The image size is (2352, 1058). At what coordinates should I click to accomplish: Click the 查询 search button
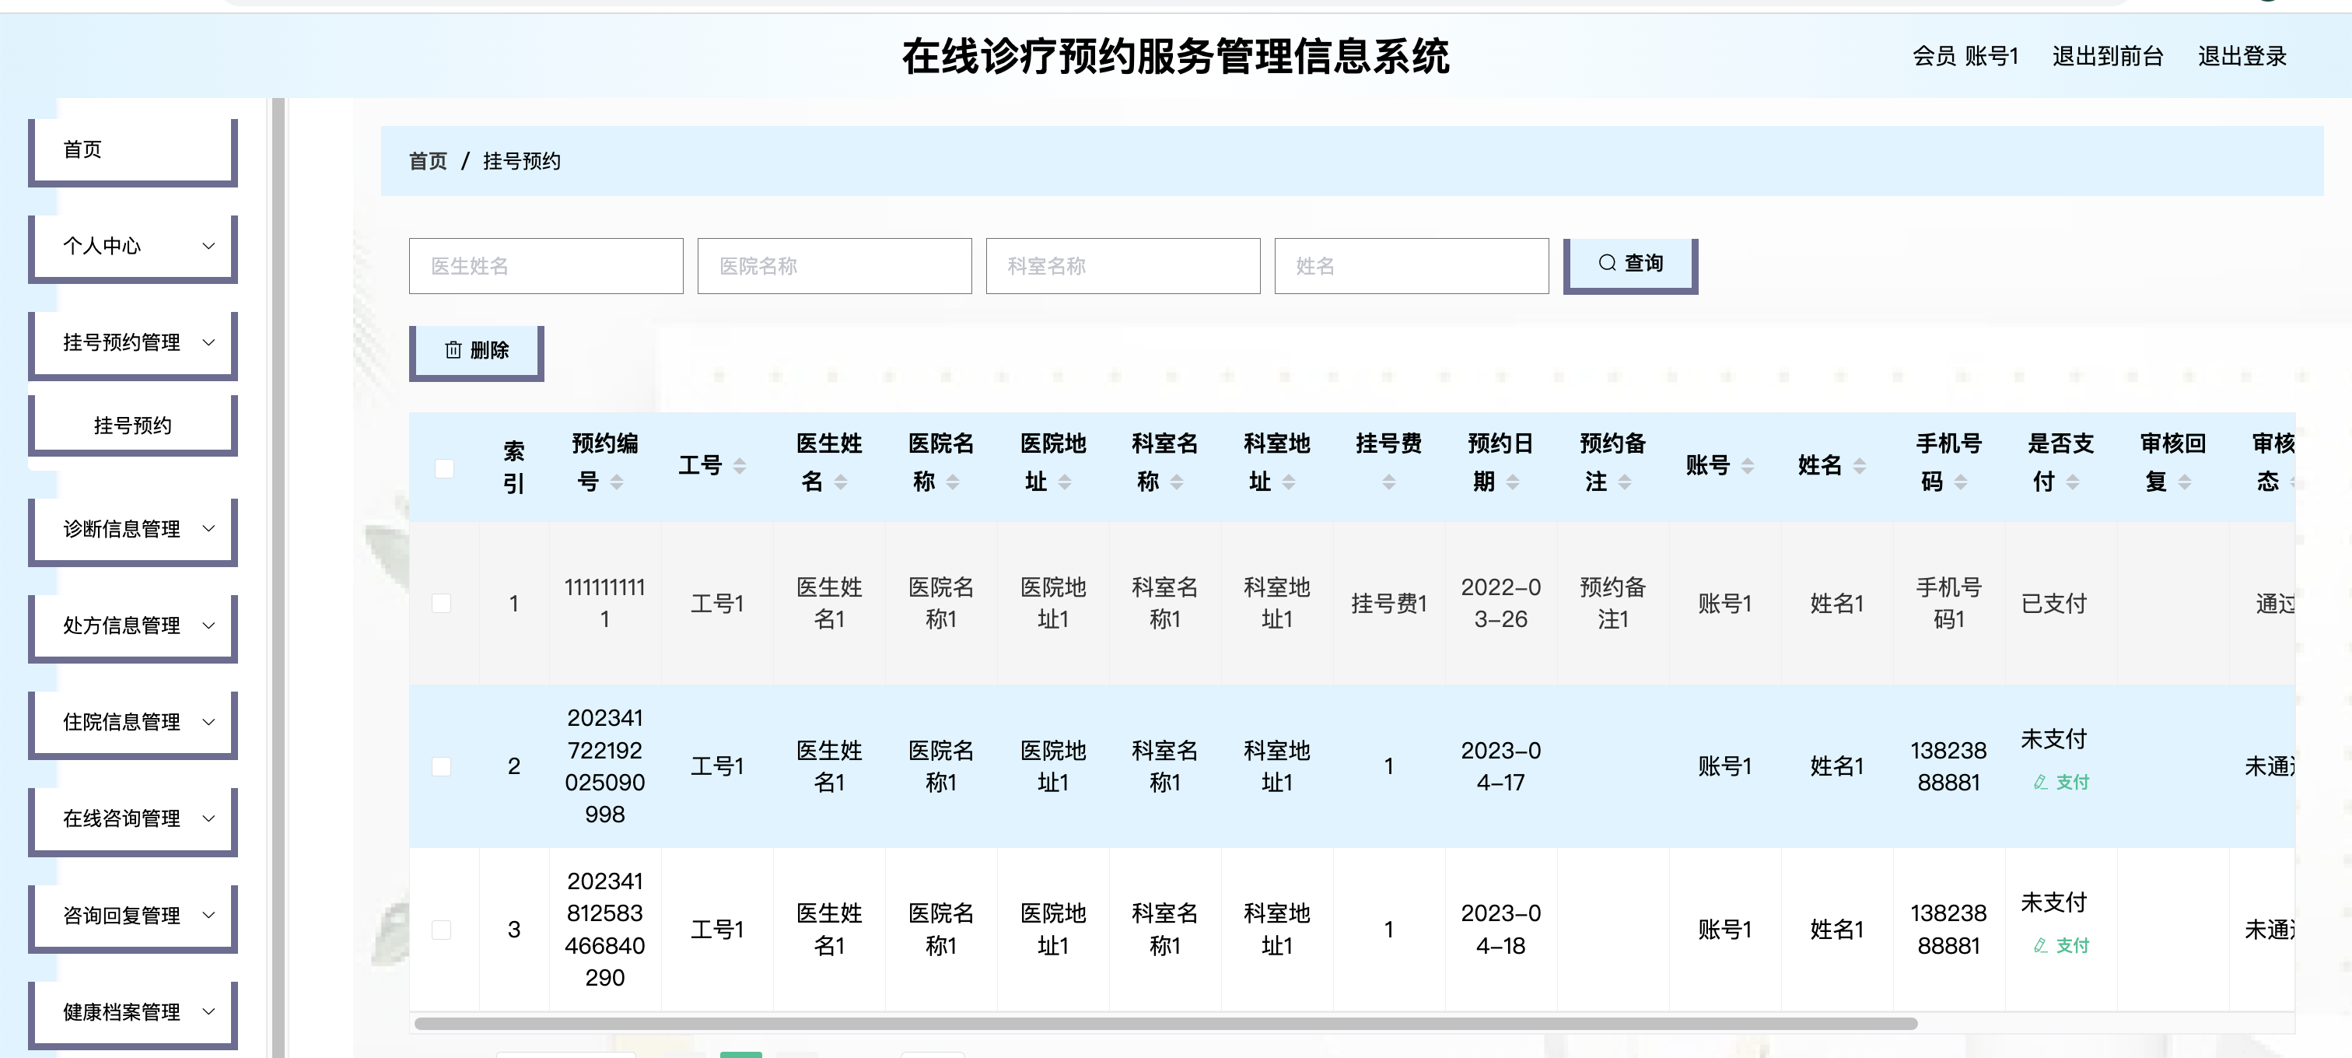(1631, 265)
